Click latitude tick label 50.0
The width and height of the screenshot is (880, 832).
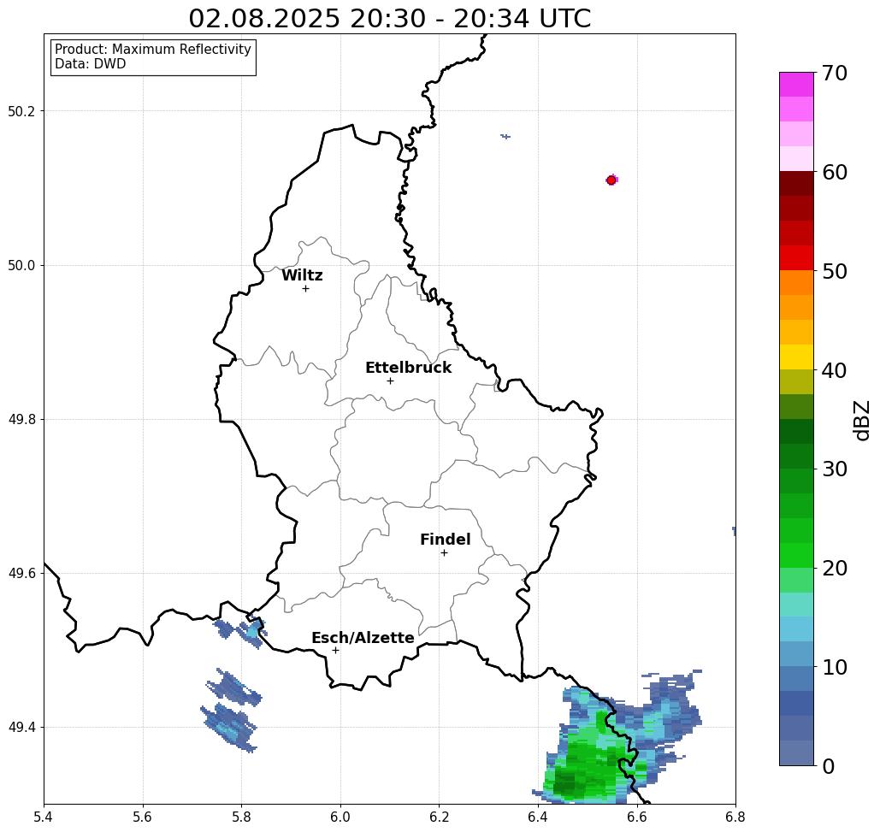[21, 265]
